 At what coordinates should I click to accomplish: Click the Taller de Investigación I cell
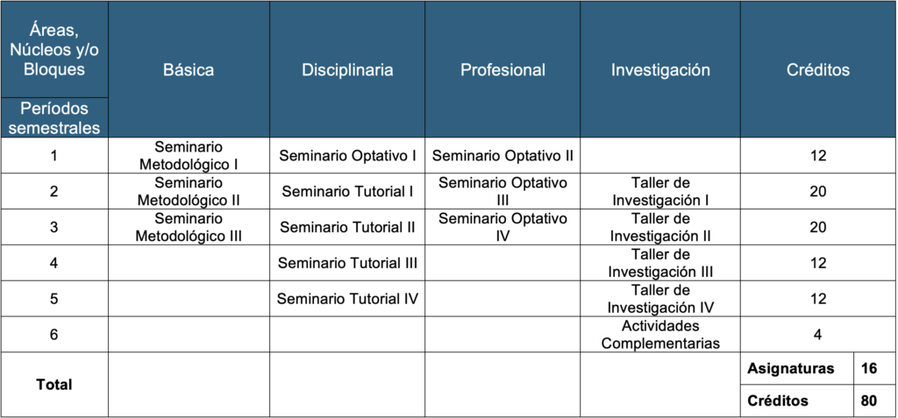coord(660,191)
